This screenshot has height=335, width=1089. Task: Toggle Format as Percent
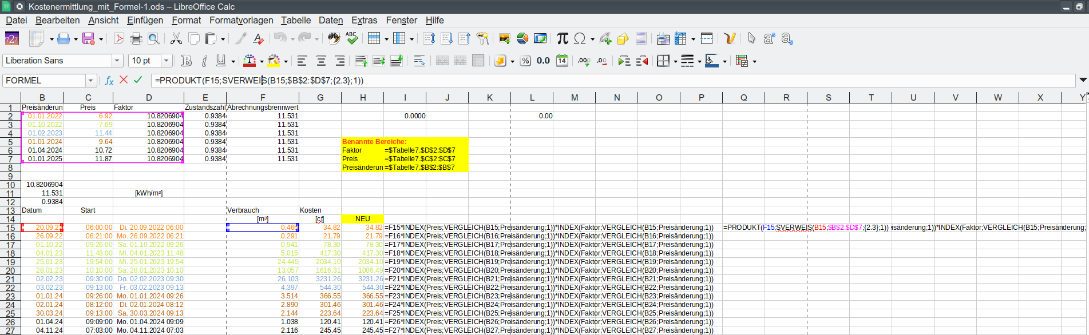click(x=525, y=61)
